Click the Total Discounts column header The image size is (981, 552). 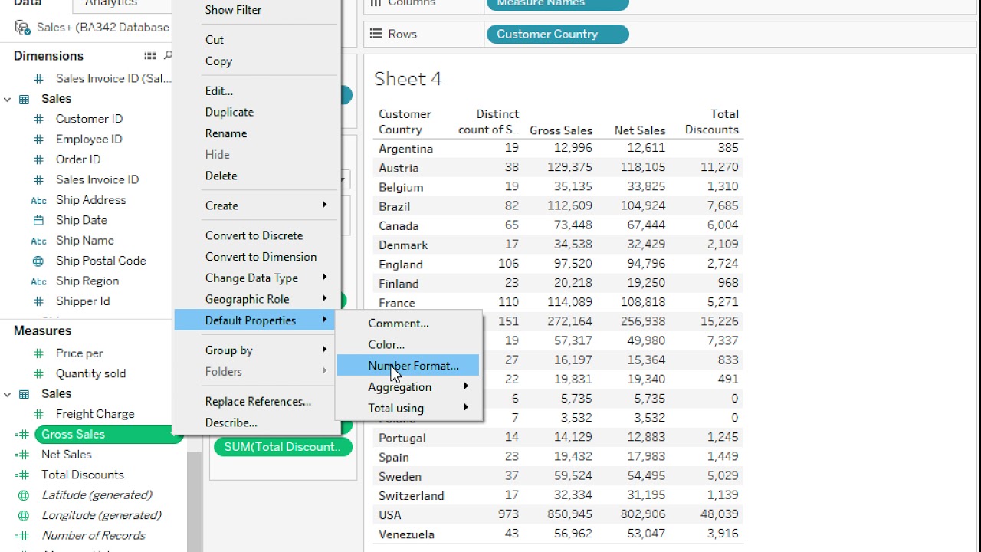click(712, 122)
